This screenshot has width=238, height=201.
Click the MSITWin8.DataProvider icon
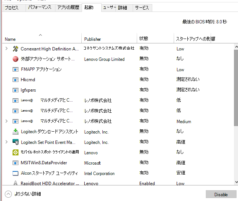coord(15,163)
